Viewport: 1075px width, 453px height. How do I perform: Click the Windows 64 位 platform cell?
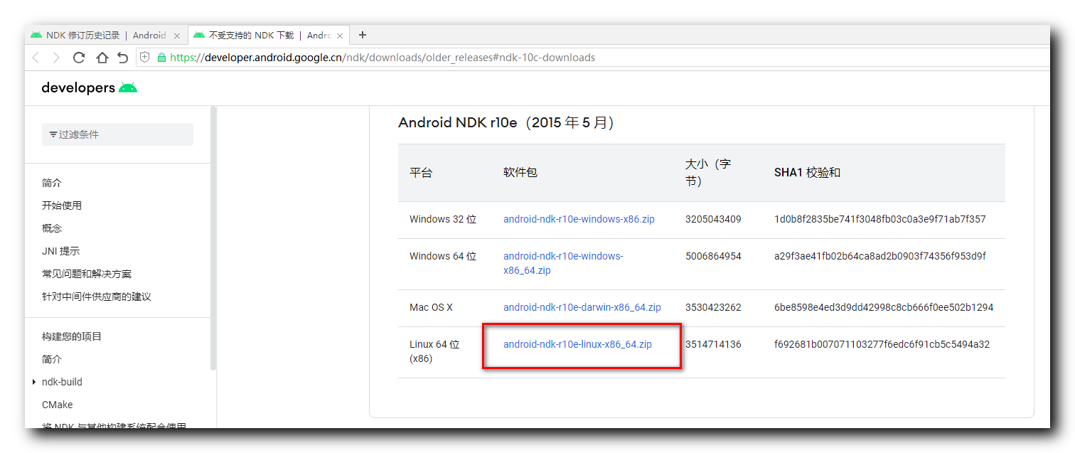(x=443, y=256)
